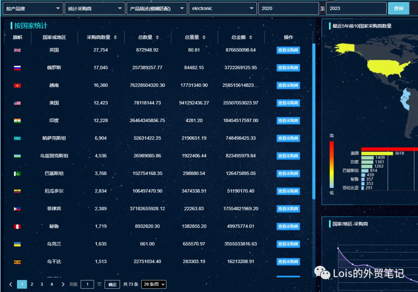Click the sort arrows next to 总重量
Screen dimensions: 418x292
tap(204, 37)
